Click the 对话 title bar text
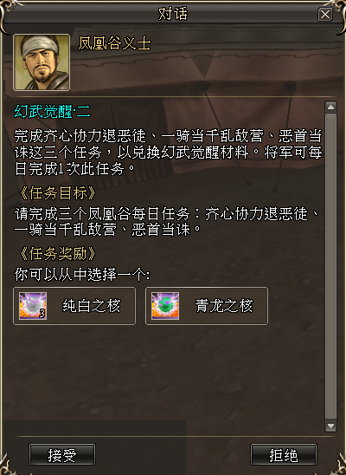Image resolution: width=346 pixels, height=475 pixels. (x=173, y=14)
